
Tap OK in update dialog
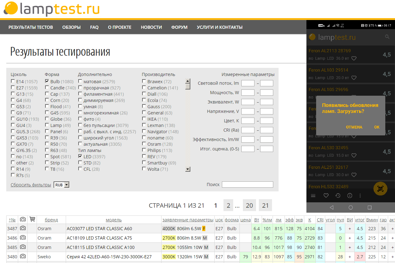click(377, 127)
